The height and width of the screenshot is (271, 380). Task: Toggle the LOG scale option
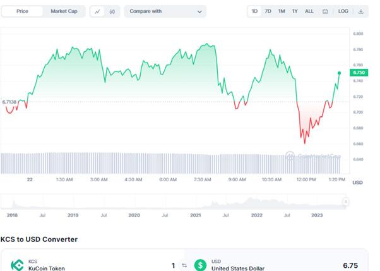coord(343,11)
